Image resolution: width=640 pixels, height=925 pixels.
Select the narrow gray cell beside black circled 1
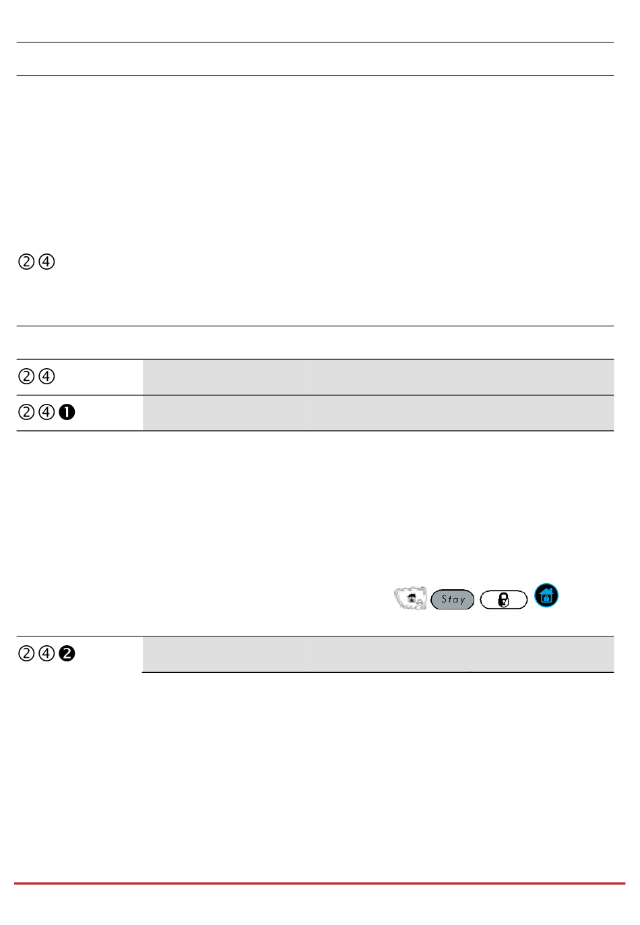coord(224,413)
